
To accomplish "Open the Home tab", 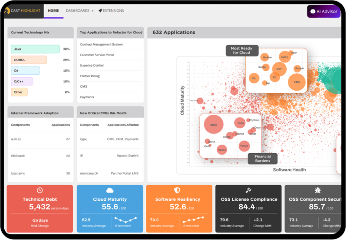I will click(x=54, y=11).
